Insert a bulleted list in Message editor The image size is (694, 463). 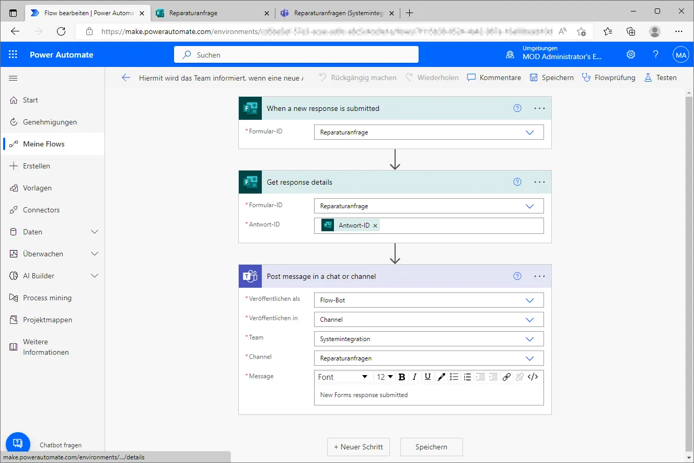pyautogui.click(x=454, y=377)
